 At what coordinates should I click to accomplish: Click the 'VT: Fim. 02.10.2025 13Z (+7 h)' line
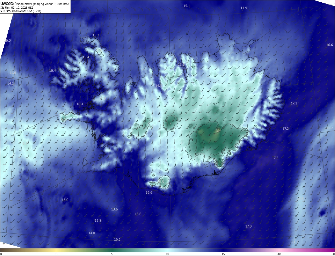21,11
